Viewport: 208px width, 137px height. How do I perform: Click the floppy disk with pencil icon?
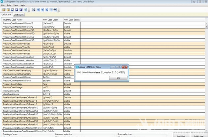21,10
